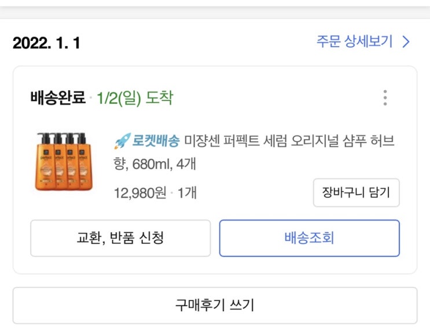
Task: Click the 배송완료 delivery status label
Action: (58, 98)
